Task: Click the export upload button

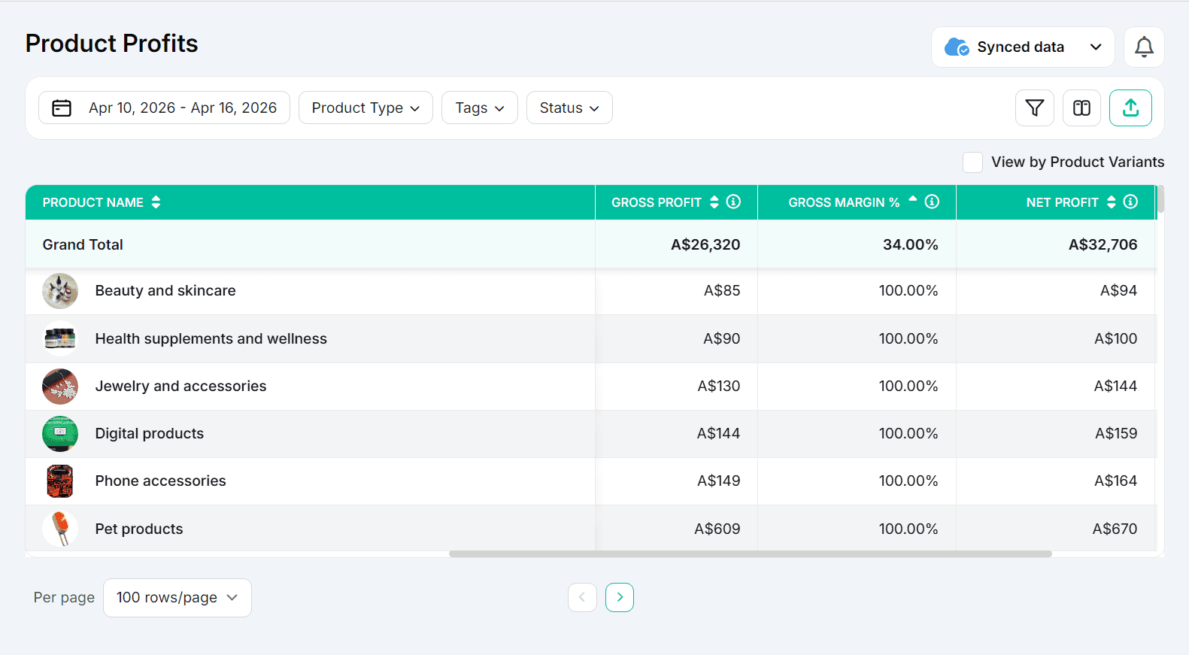Action: 1130,108
